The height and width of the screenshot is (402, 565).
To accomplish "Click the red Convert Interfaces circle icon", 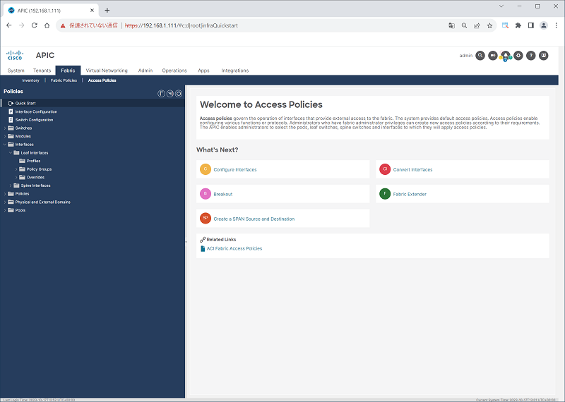I will pos(385,169).
